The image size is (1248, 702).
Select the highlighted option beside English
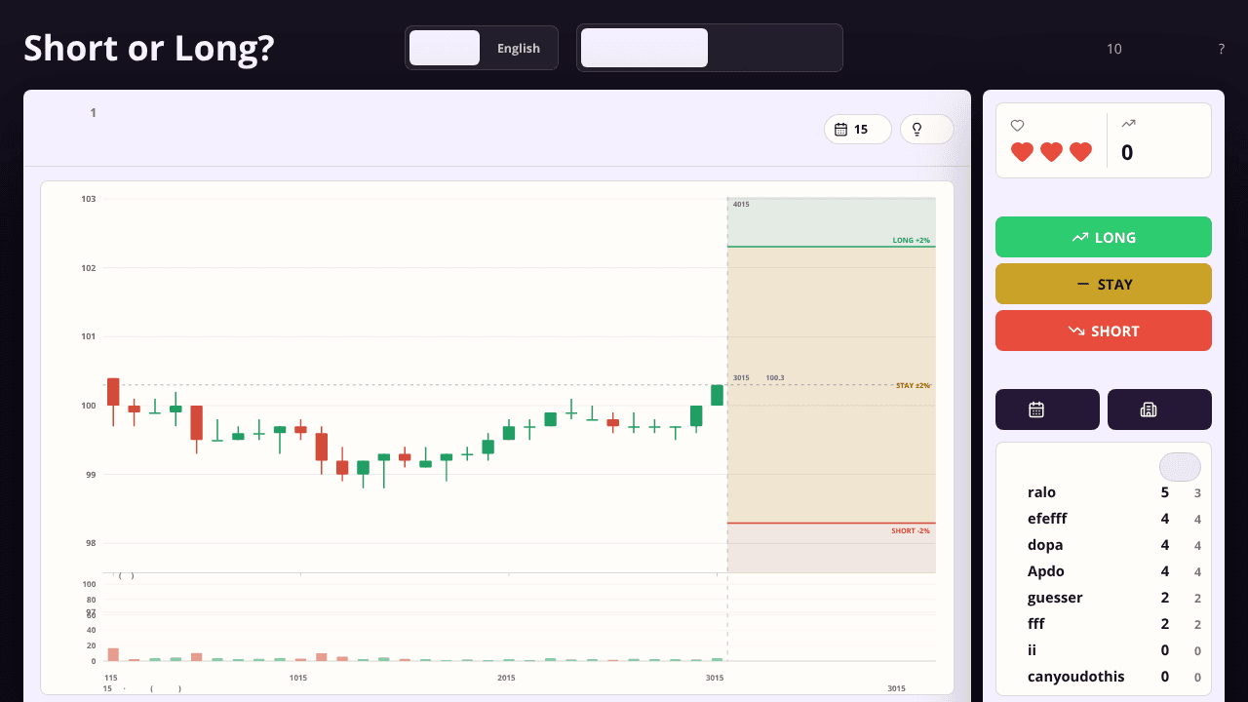point(445,48)
